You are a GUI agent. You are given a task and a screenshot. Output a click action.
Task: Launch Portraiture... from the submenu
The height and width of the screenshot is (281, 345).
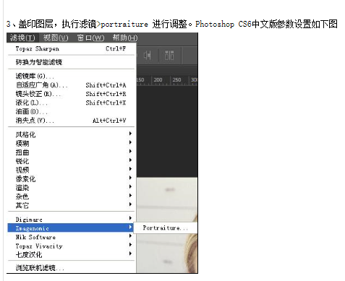pyautogui.click(x=166, y=228)
